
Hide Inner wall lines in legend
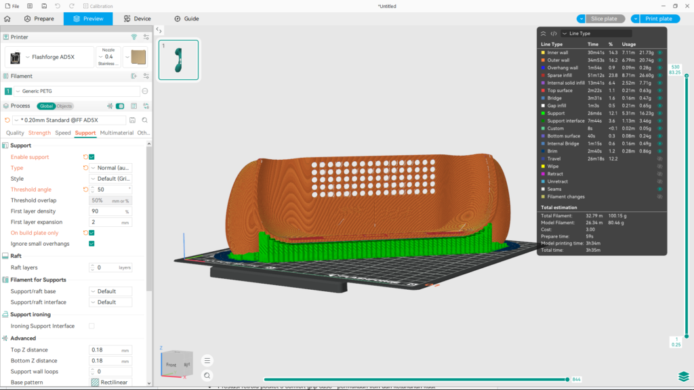point(659,53)
